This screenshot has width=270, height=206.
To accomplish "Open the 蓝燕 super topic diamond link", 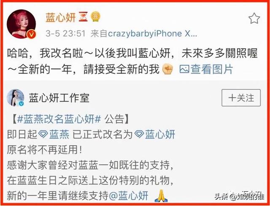I will [x=54, y=134].
